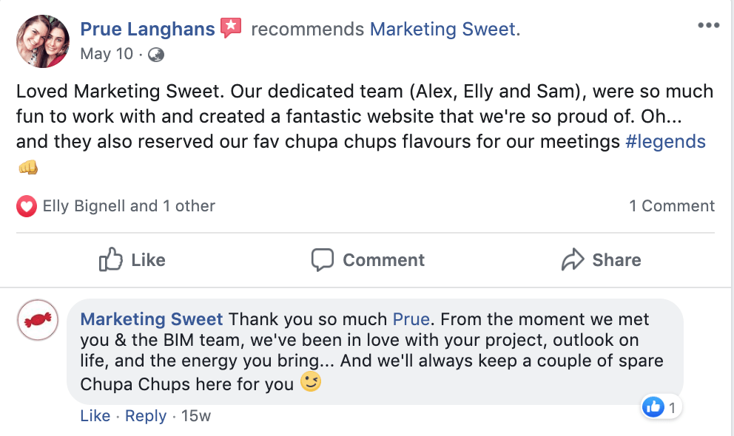This screenshot has height=436, width=734.
Task: Open Marketing Sweet commenter name link
Action: [151, 319]
